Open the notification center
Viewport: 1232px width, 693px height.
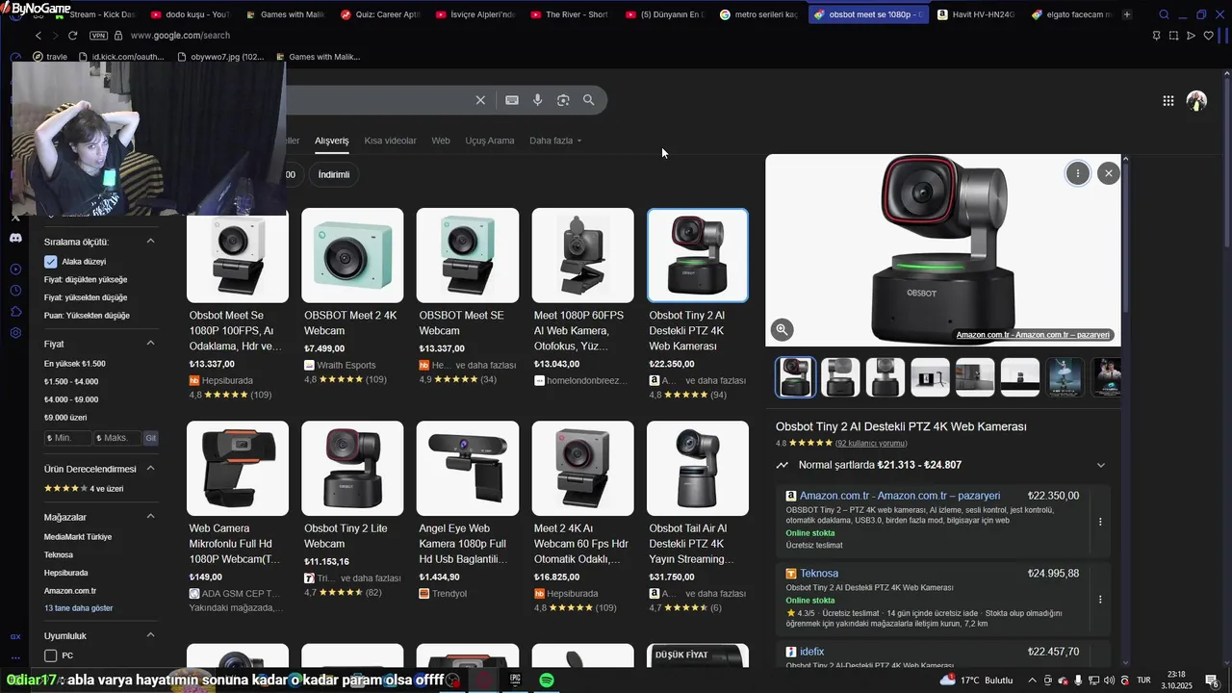(1212, 680)
